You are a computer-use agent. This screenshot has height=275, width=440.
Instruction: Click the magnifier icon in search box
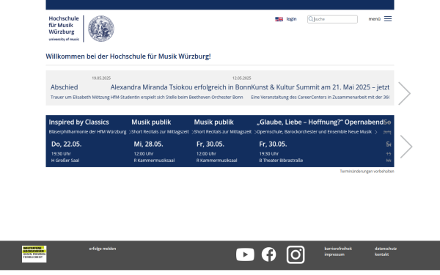pos(311,19)
